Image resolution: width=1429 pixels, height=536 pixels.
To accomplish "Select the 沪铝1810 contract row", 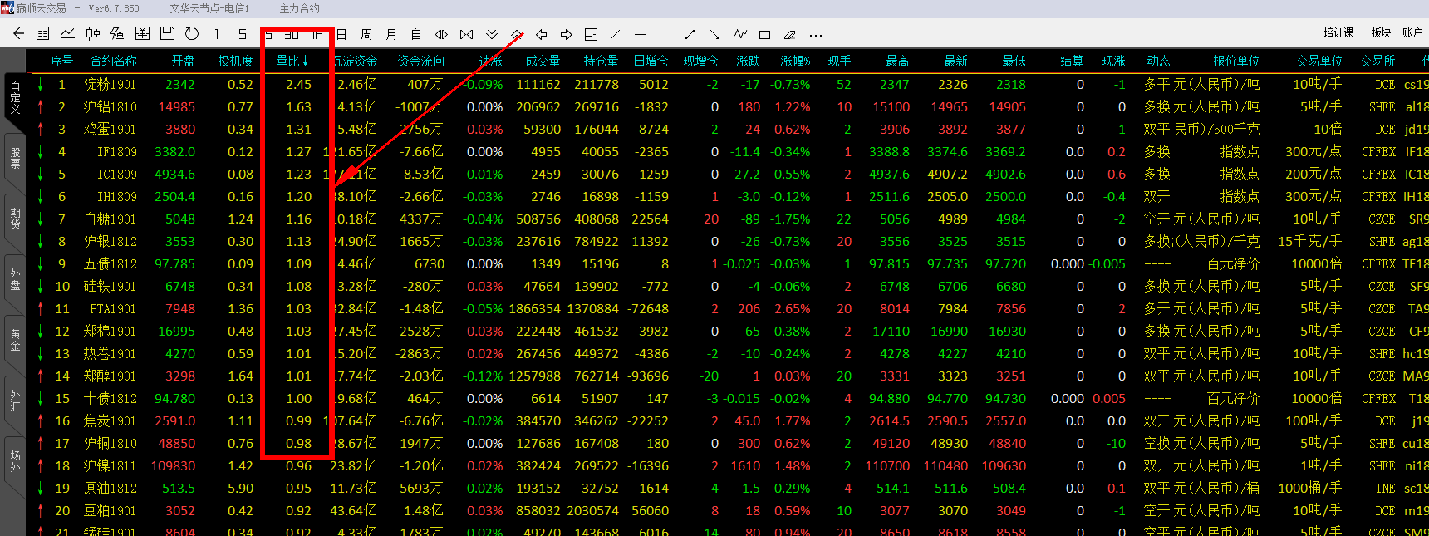I will (110, 107).
